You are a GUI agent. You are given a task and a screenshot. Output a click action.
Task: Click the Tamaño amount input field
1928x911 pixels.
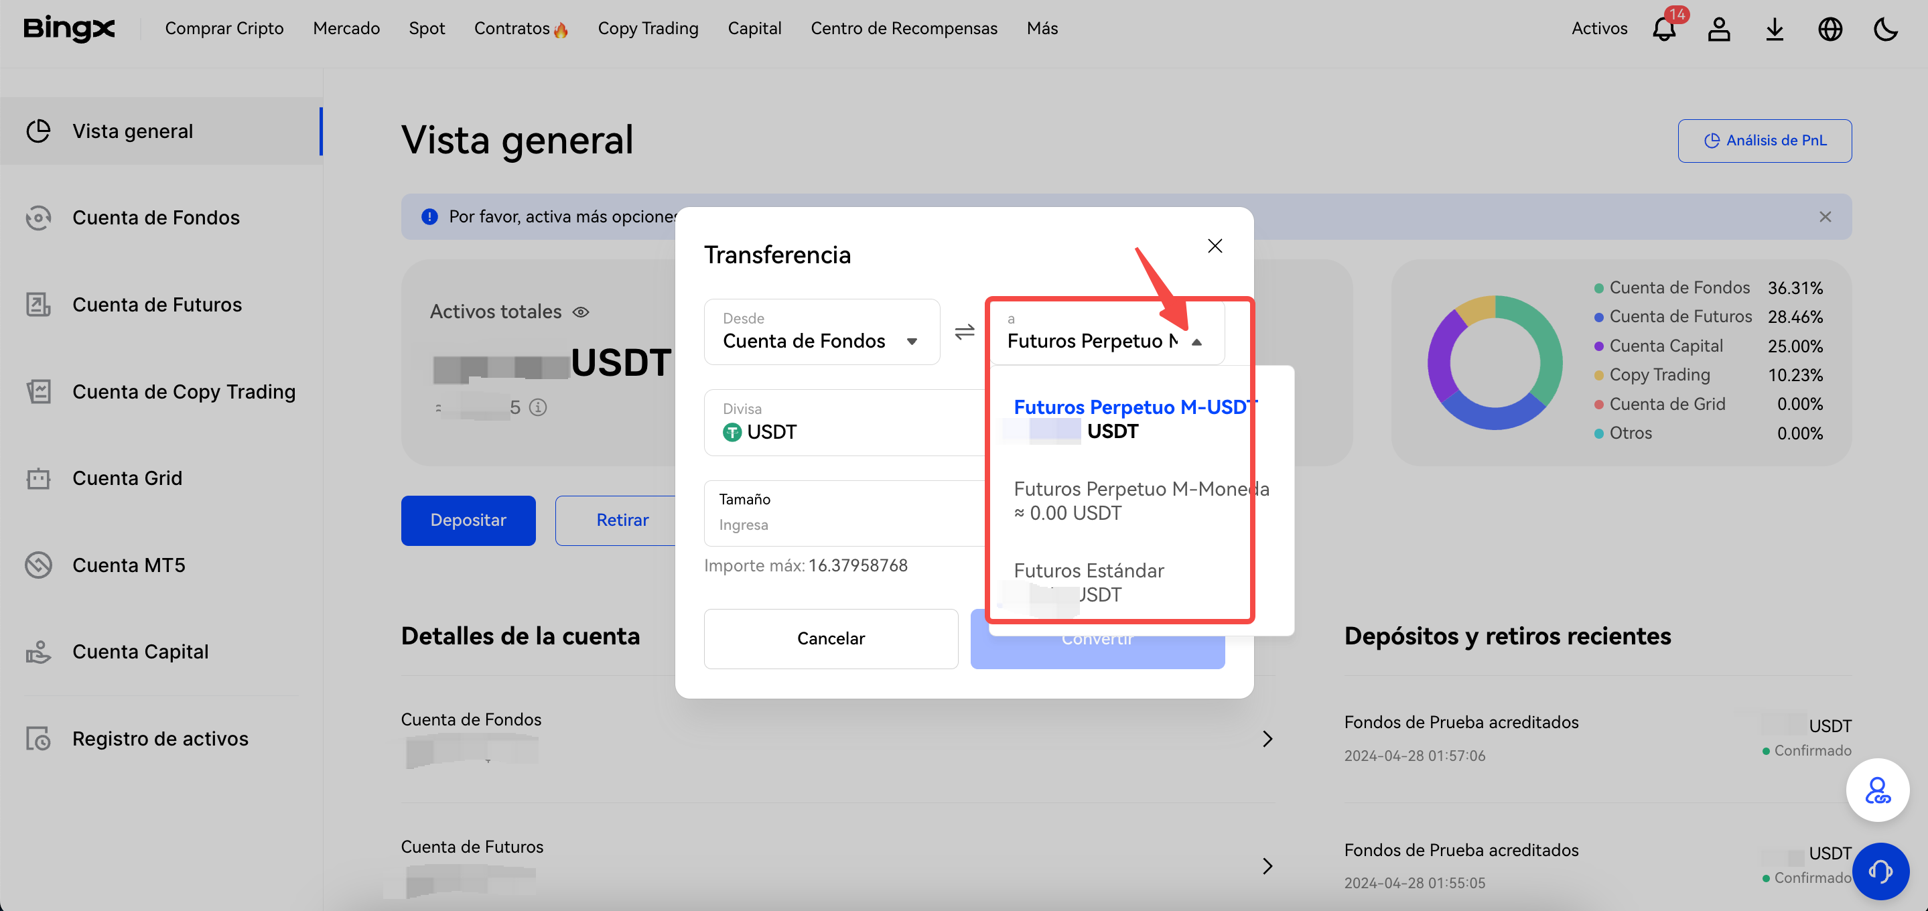pos(845,514)
